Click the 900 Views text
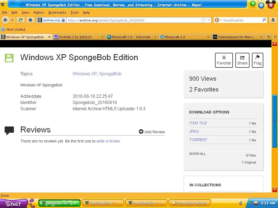 coord(203,79)
